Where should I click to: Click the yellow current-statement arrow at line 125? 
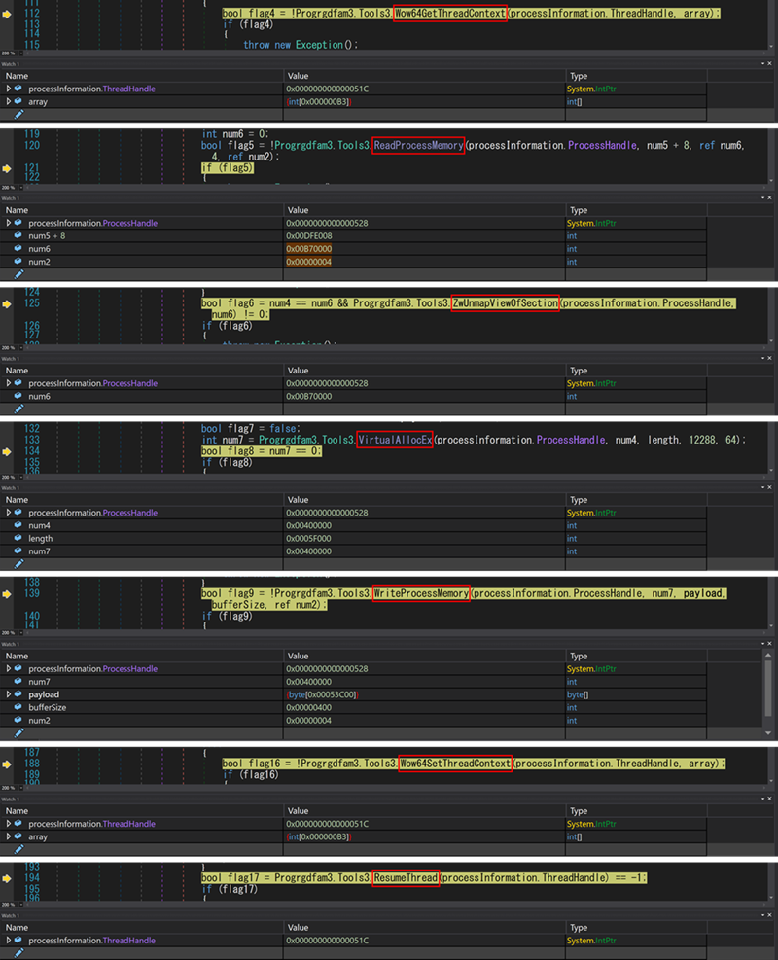(7, 303)
